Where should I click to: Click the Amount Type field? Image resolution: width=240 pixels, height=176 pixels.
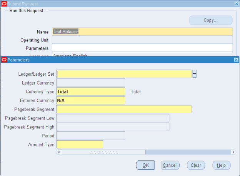point(80,144)
